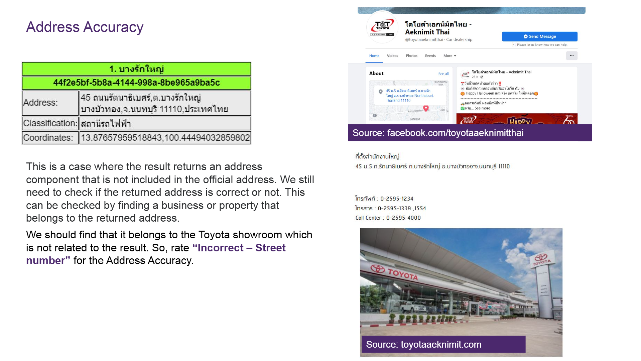The width and height of the screenshot is (641, 361).
Task: Click the Classification value สถานีรถไฟฟ้า
Action: (x=165, y=123)
